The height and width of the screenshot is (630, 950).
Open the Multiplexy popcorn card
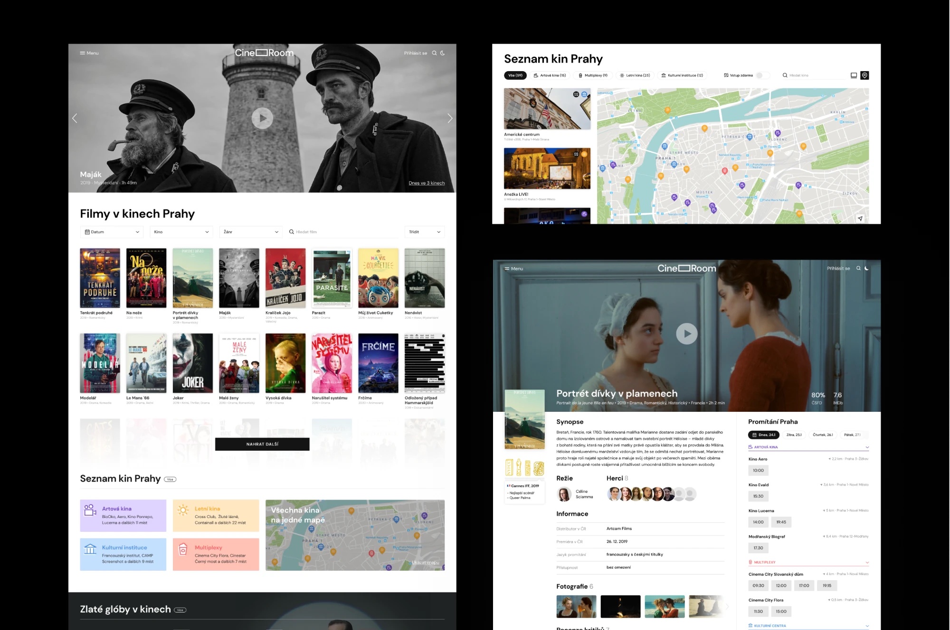pyautogui.click(x=216, y=554)
